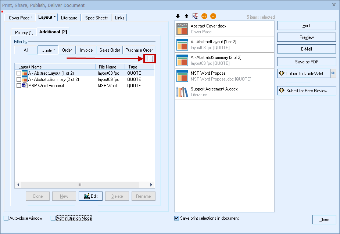Click the move selected item up arrow
This screenshot has width=340, height=234.
point(186,16)
